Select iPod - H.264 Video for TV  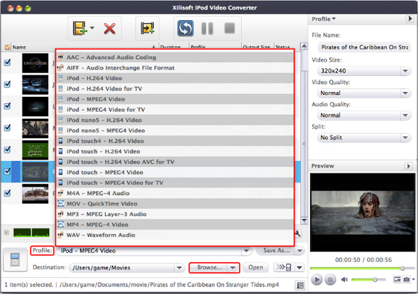[x=175, y=88]
